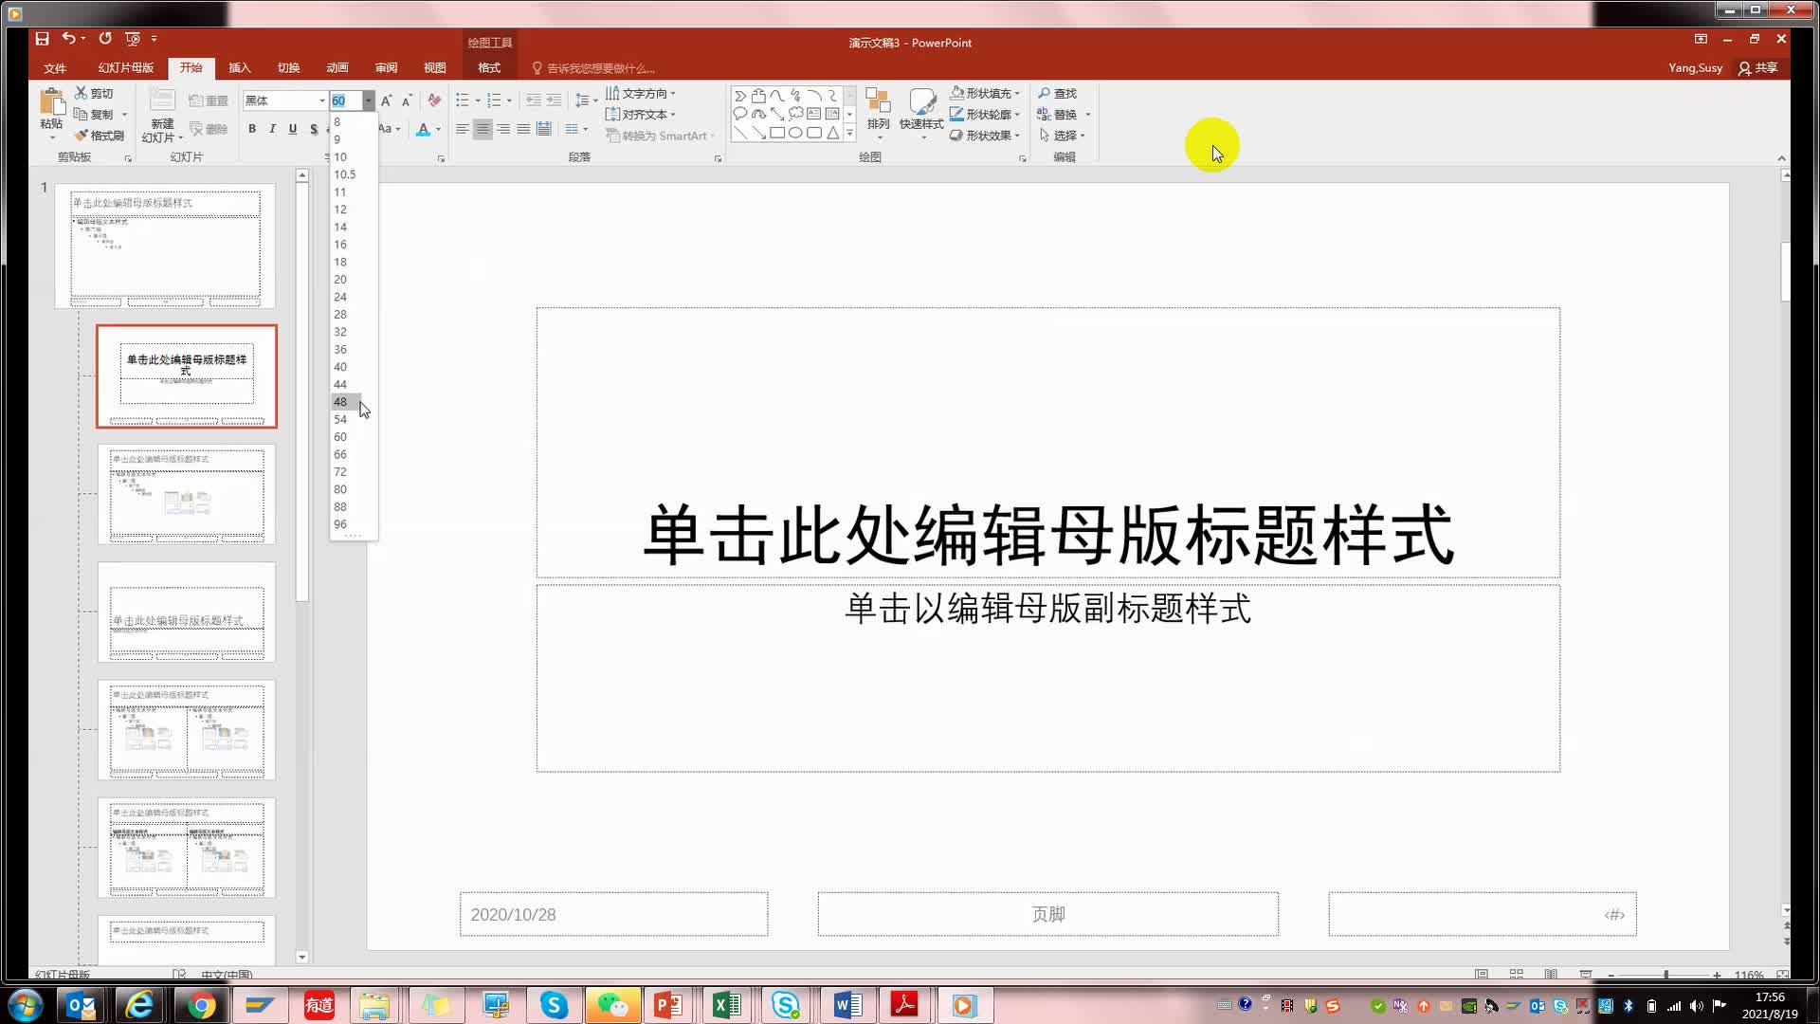Select the format painter icon
Viewport: 1820px width, 1024px height.
tap(82, 135)
